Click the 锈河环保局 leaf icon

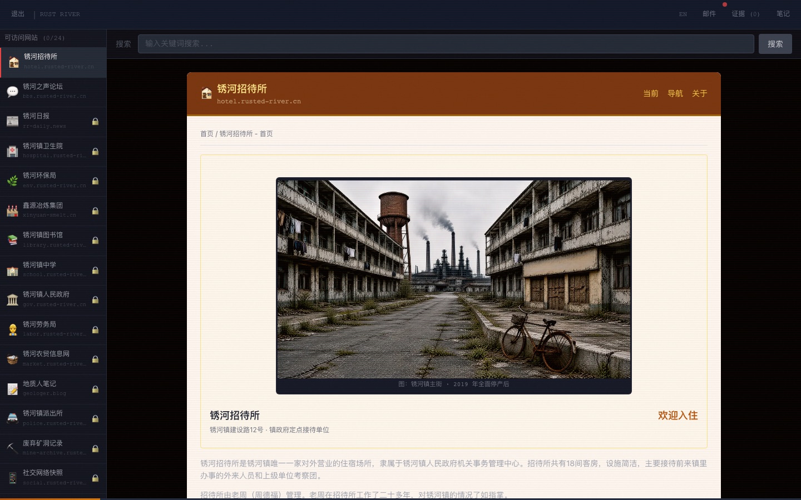[13, 181]
